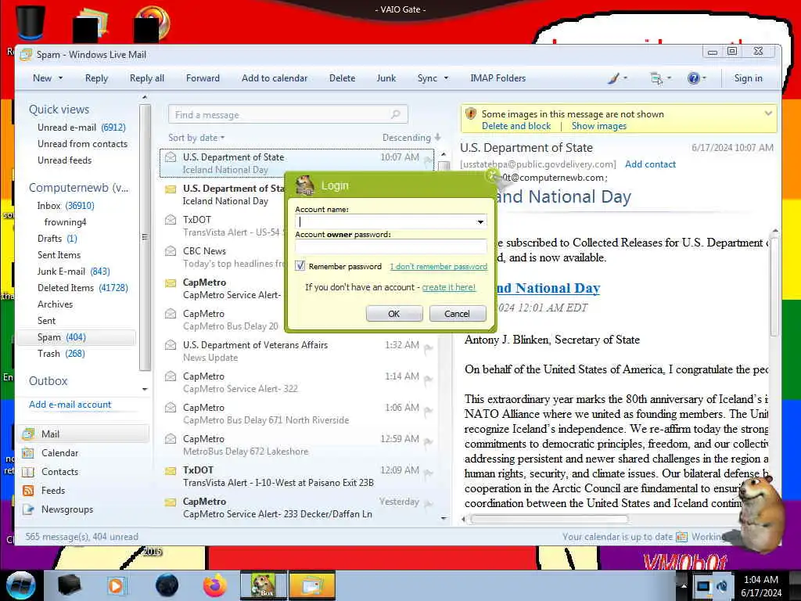
Task: Click the Mail icon in navigation pane
Action: [28, 434]
